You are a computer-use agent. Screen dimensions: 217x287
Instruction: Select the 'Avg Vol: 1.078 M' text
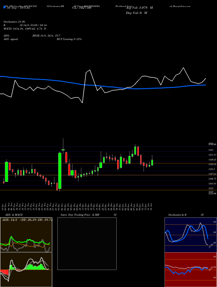(139, 8)
